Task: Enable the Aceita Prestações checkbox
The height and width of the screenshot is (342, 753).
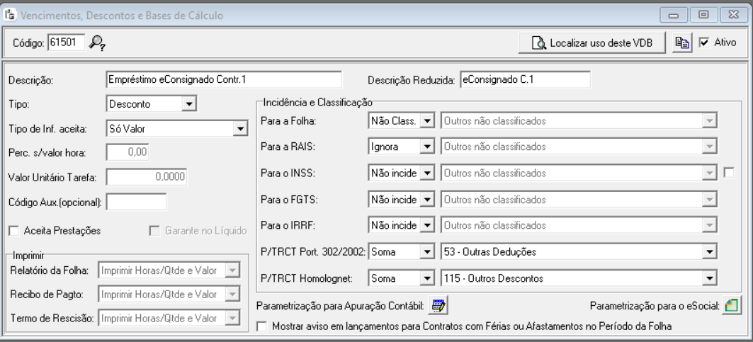Action: tap(13, 230)
